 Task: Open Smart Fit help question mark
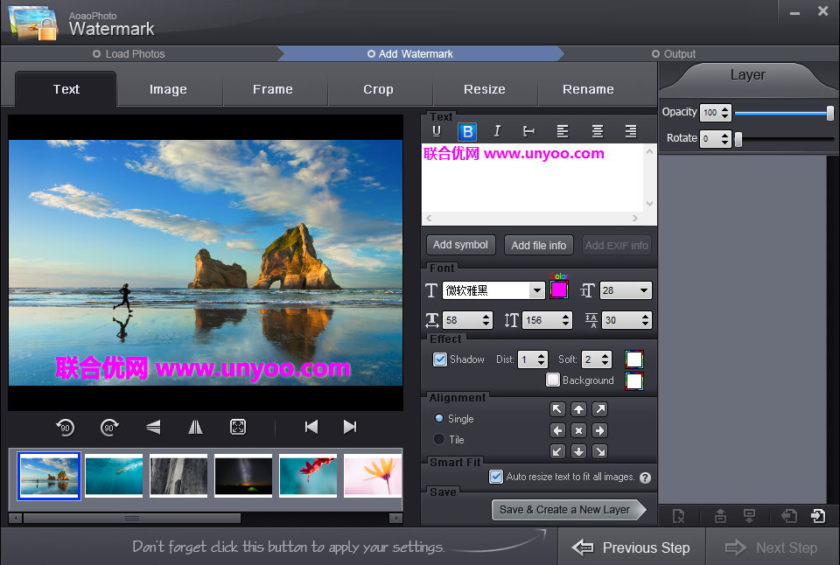tap(645, 478)
